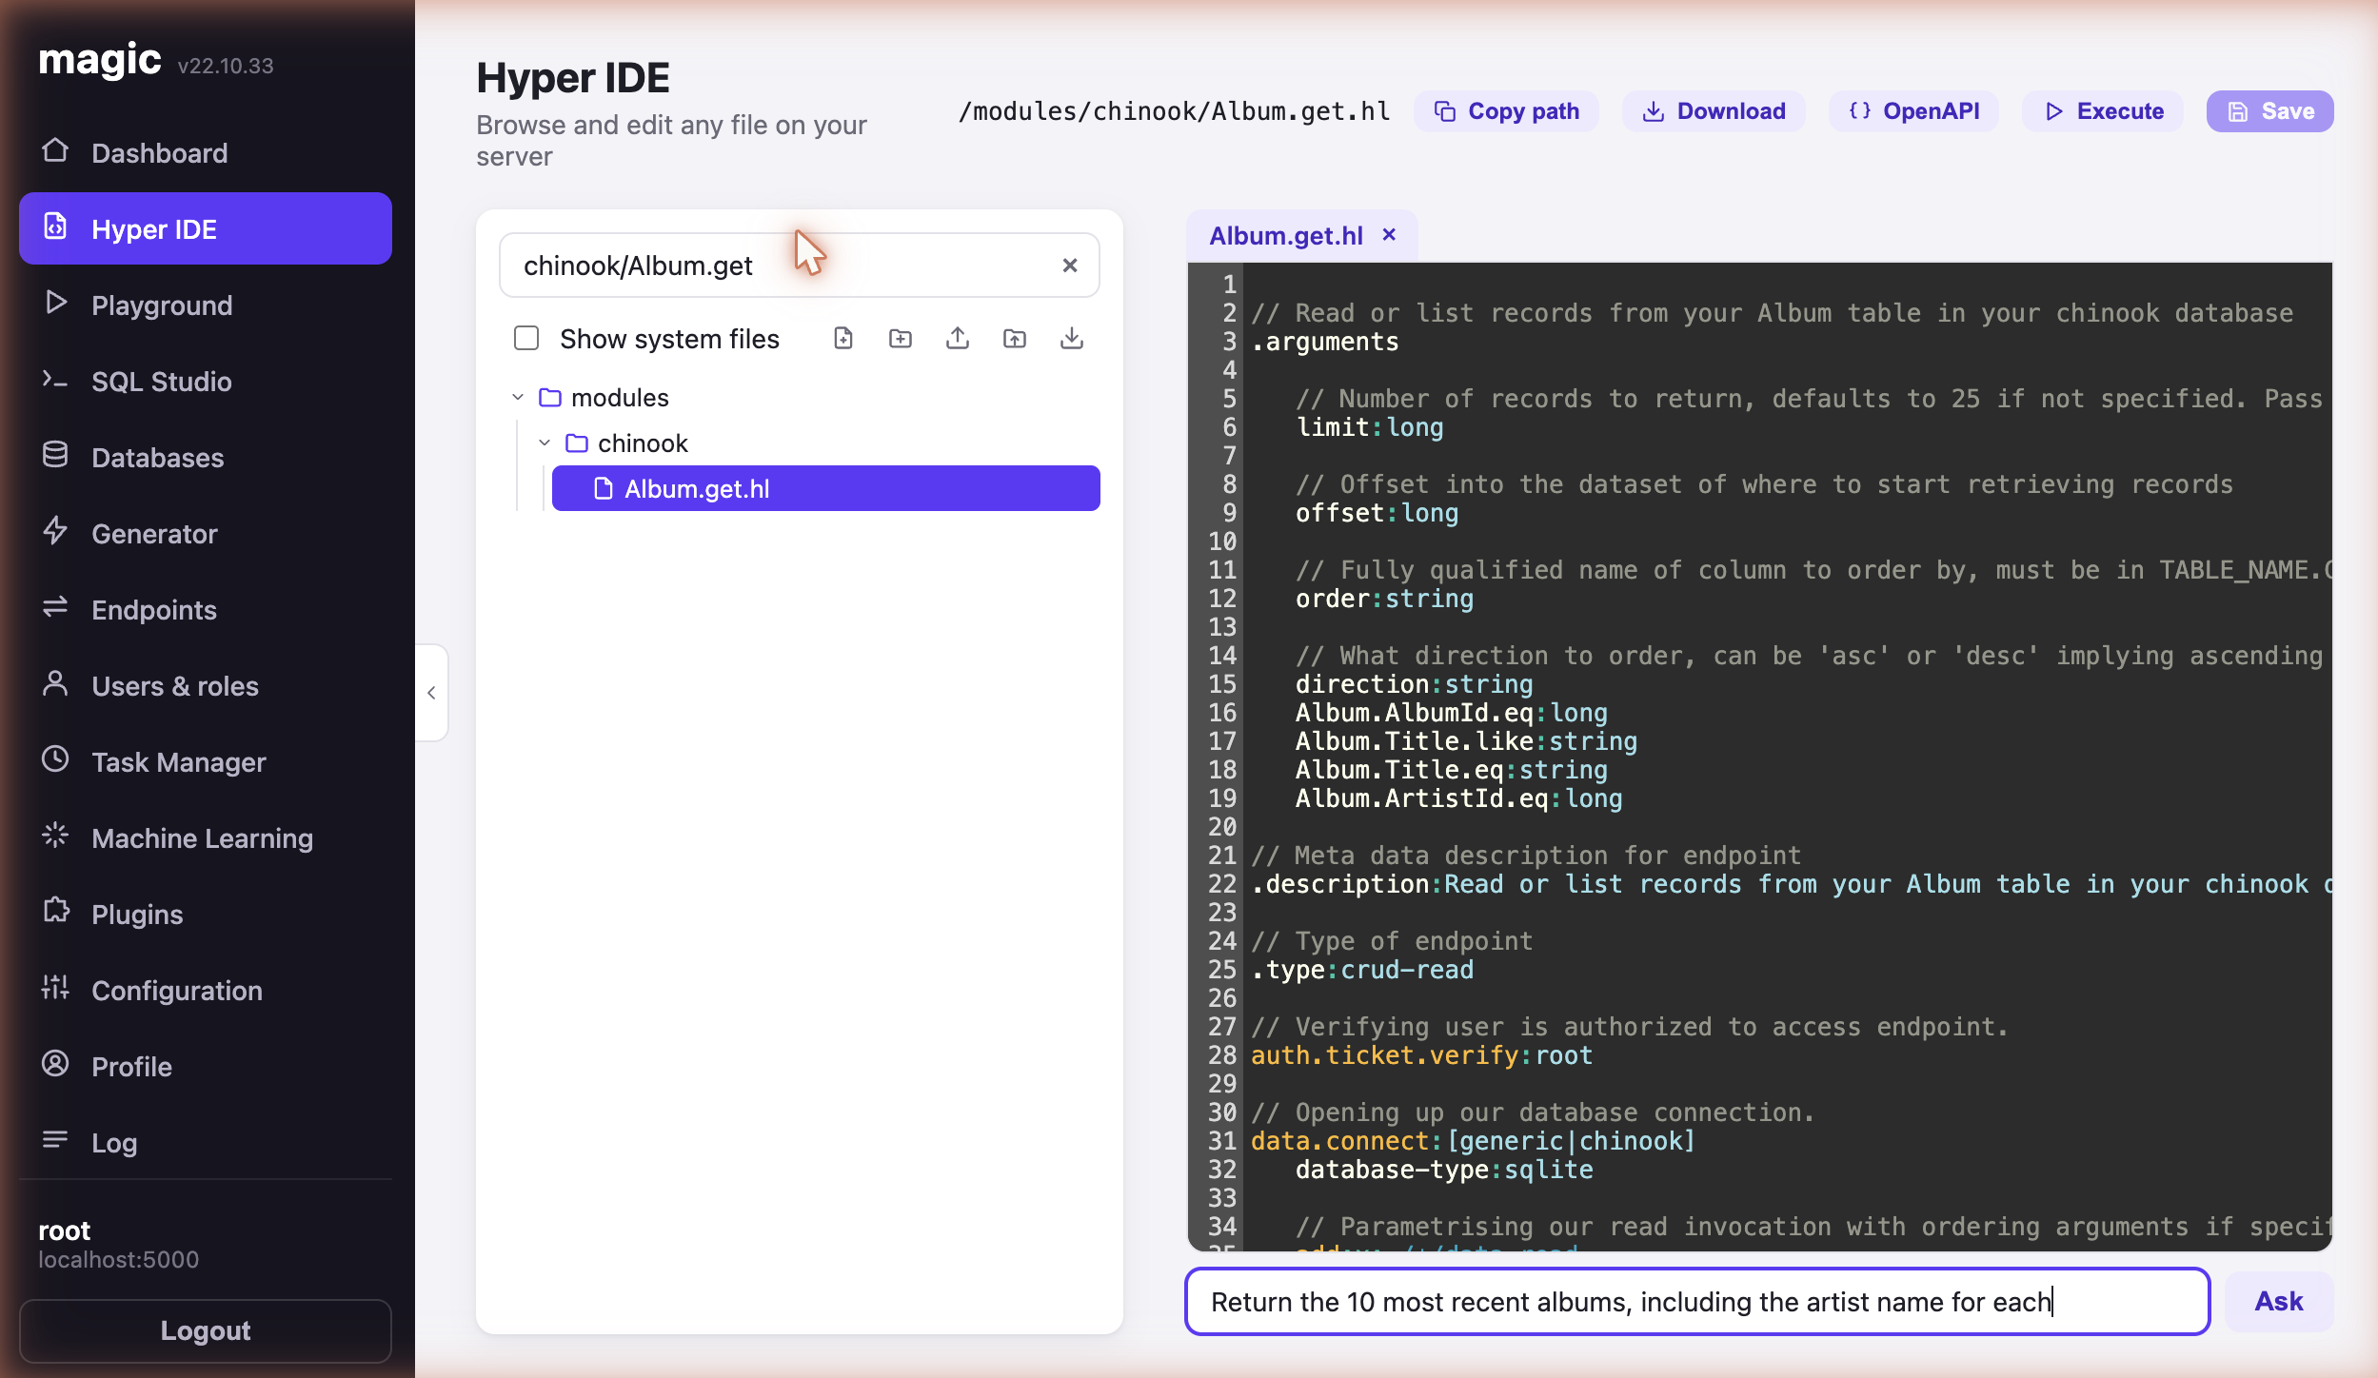The image size is (2378, 1378).
Task: Click the Plugins puzzle icon
Action: 55,913
